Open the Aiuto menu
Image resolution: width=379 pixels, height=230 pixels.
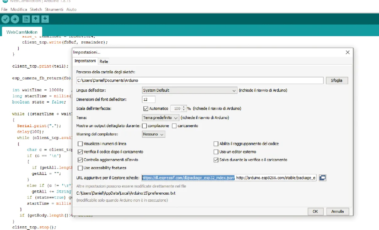71,9
